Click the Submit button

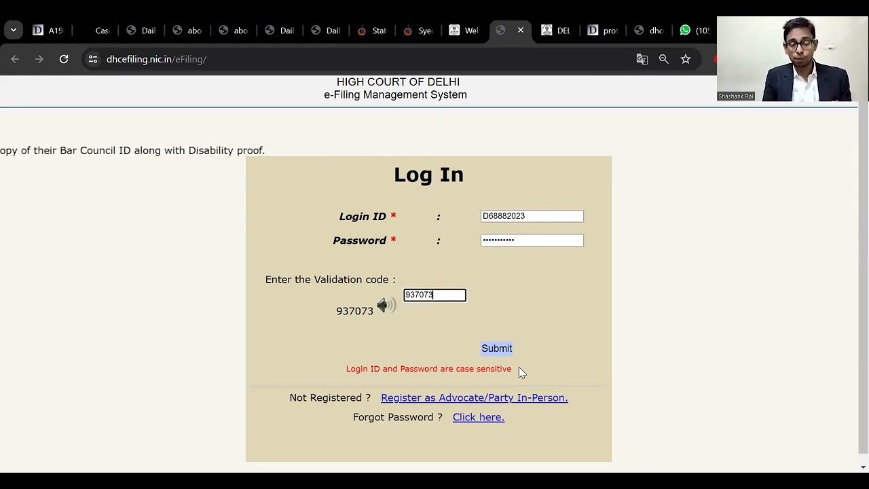(497, 348)
